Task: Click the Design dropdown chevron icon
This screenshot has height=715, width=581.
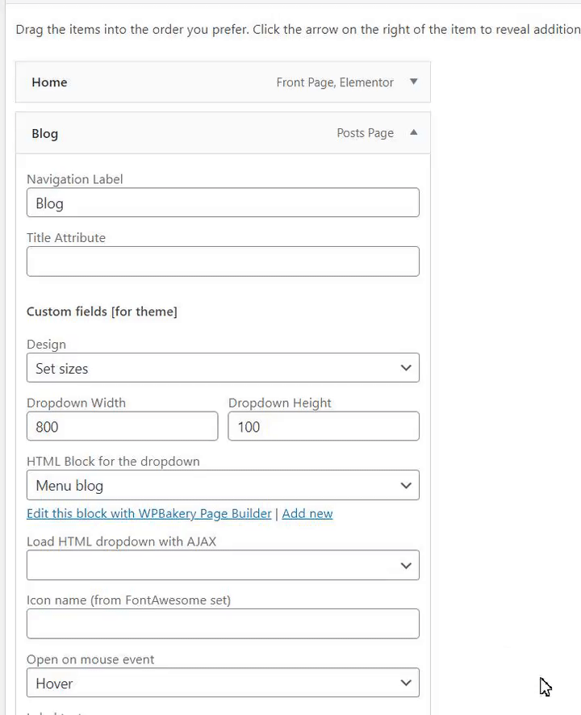Action: tap(406, 368)
